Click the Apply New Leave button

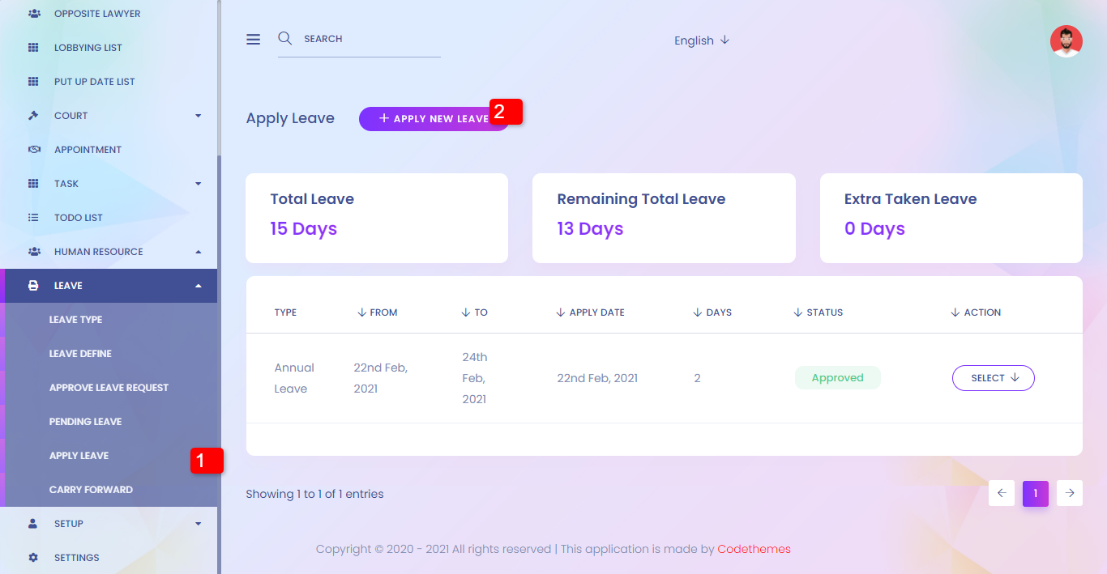pos(434,119)
